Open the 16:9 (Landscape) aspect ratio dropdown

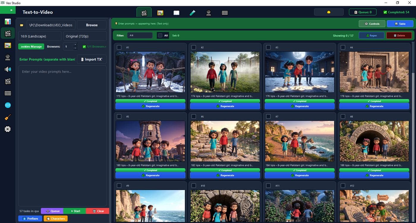pyautogui.click(x=40, y=36)
